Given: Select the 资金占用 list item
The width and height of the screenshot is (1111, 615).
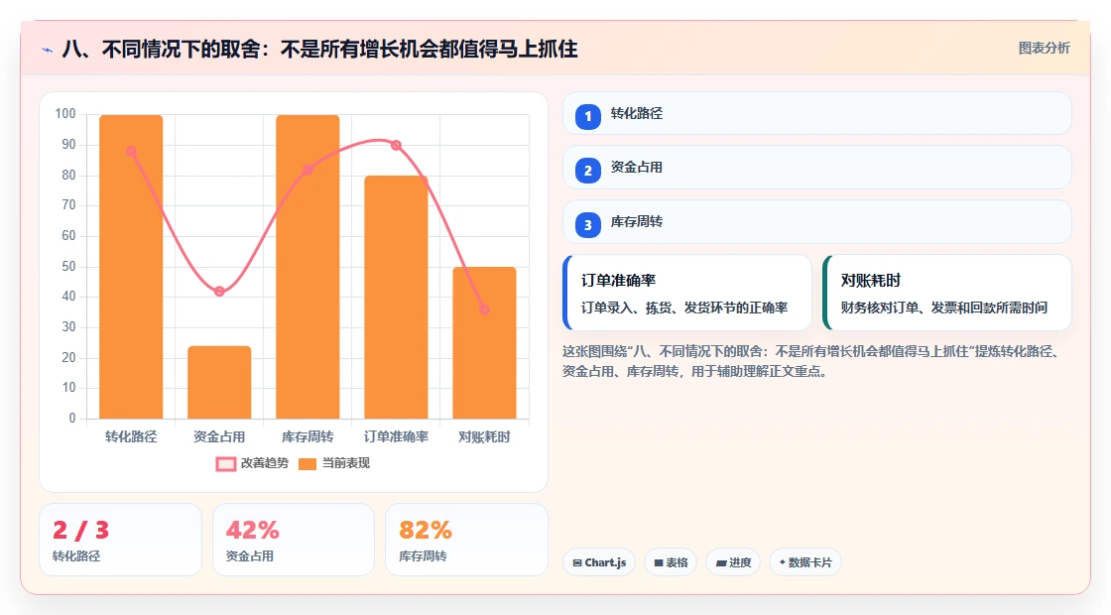Looking at the screenshot, I should 817,168.
